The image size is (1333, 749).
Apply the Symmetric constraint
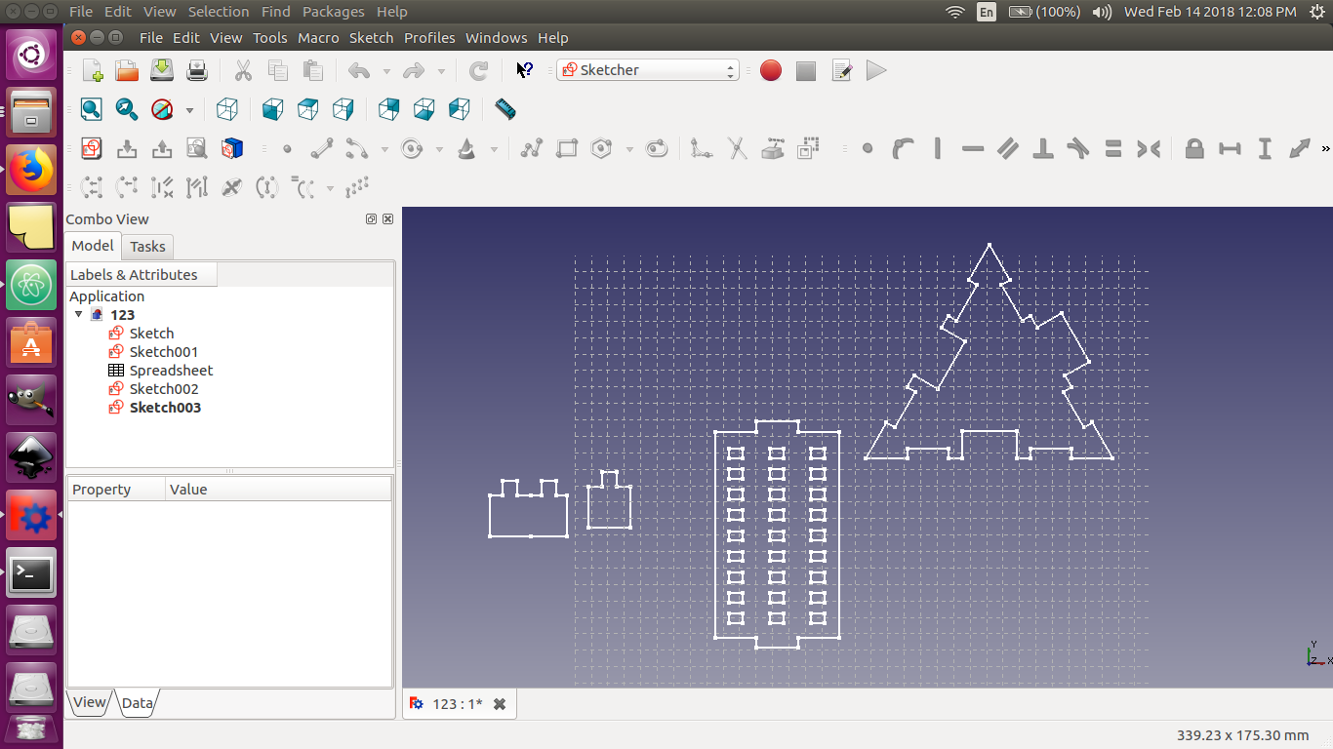(x=1149, y=148)
